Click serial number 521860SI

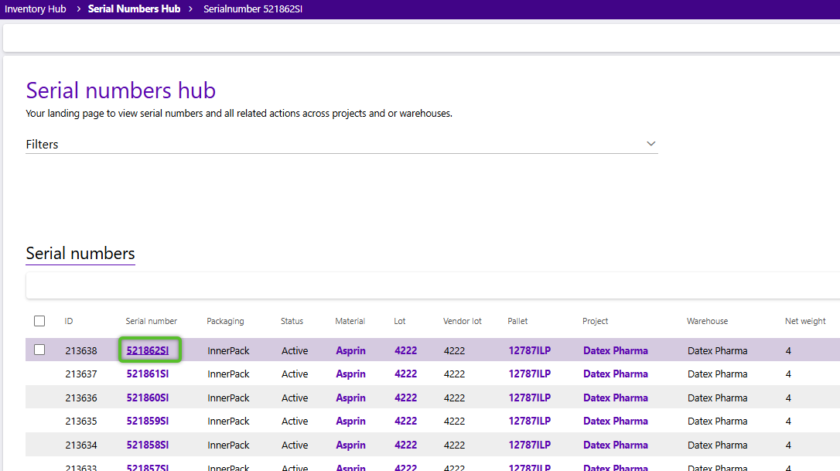tap(148, 398)
